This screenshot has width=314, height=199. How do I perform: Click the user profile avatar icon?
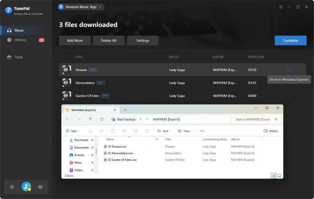[x=26, y=187]
